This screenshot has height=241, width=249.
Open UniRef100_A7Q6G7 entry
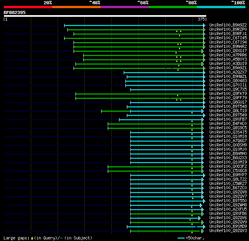pyautogui.click(x=228, y=141)
